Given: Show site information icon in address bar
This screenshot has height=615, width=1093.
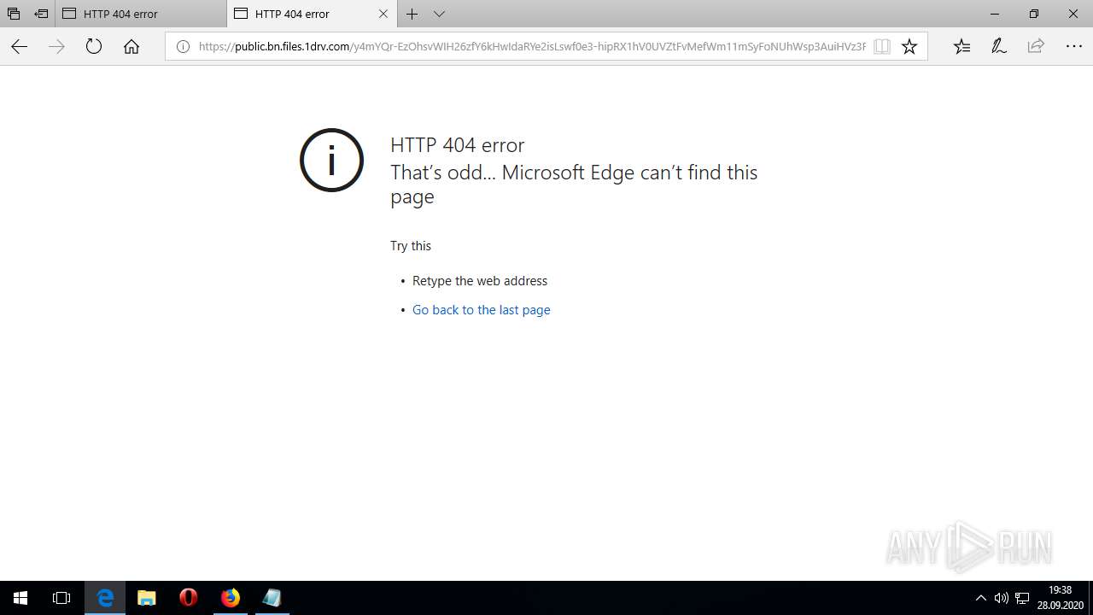Looking at the screenshot, I should 183,47.
